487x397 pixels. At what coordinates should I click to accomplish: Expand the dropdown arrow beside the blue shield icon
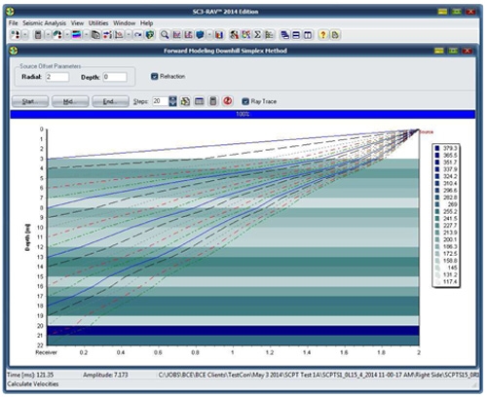click(x=209, y=35)
